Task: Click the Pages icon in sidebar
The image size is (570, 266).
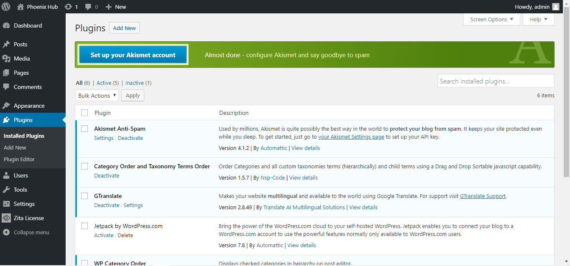Action: coord(6,73)
